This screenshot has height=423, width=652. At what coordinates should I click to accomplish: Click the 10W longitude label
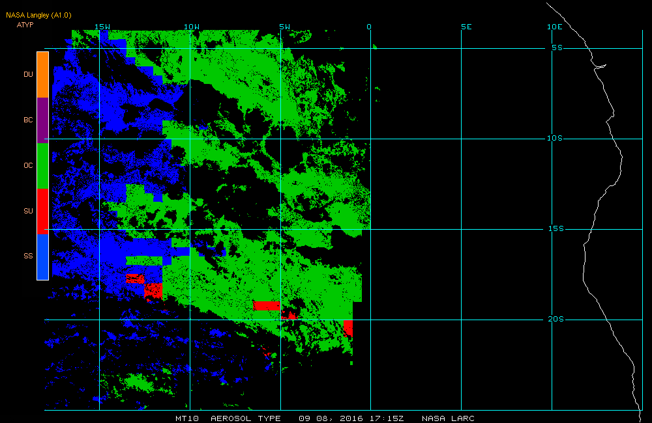pos(192,27)
